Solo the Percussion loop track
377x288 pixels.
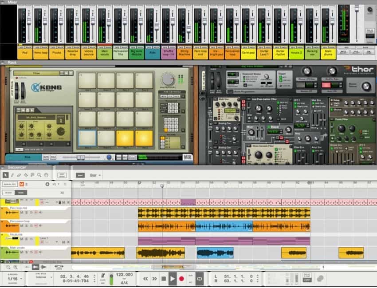click(27, 226)
